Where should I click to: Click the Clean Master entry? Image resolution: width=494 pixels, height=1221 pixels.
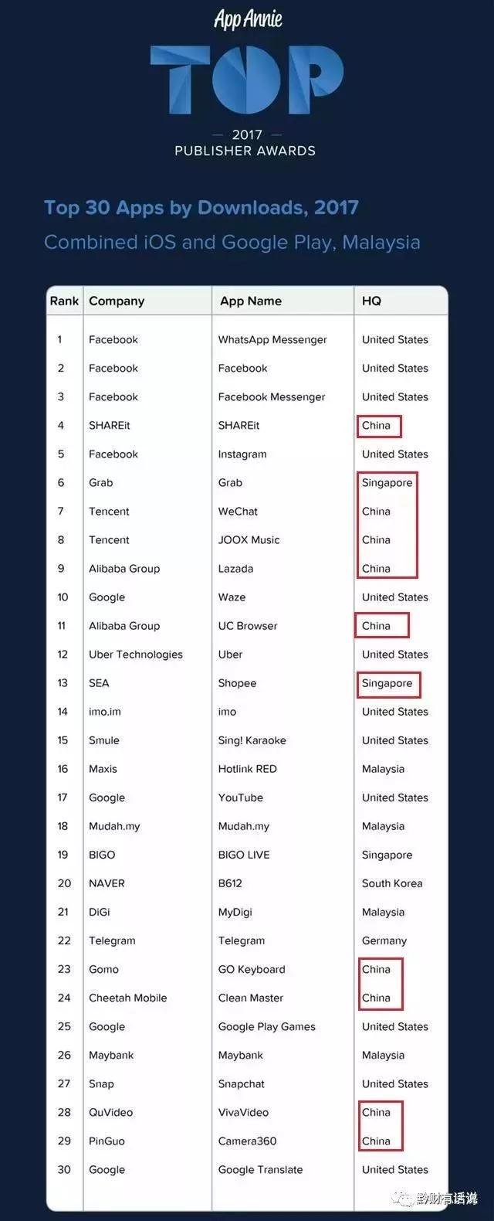[x=251, y=998]
